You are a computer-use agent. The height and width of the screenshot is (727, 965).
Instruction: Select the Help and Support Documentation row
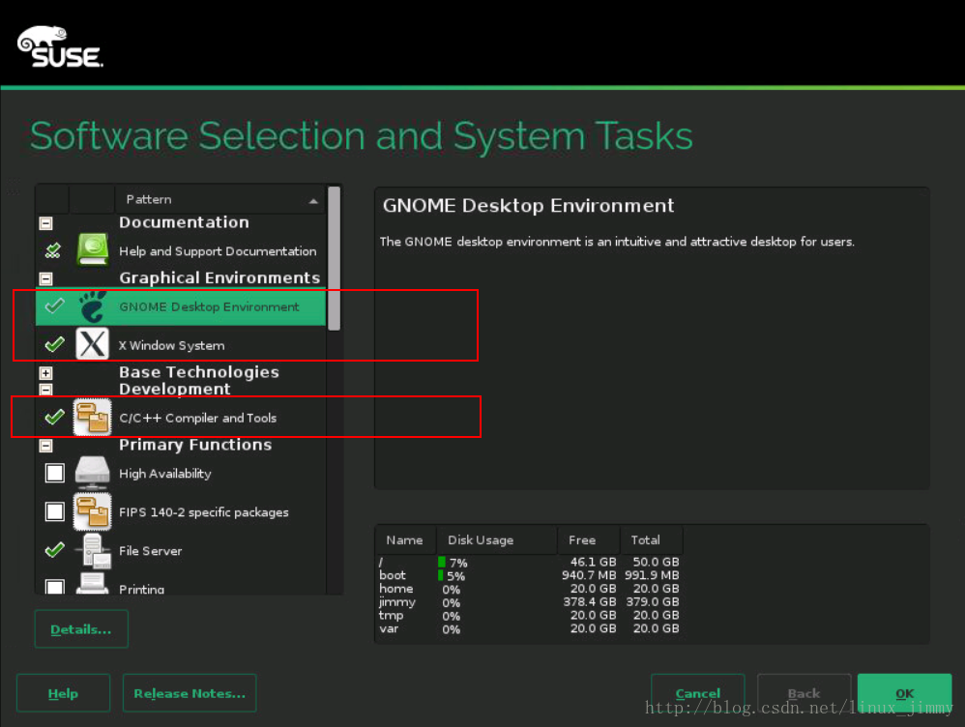click(x=181, y=250)
